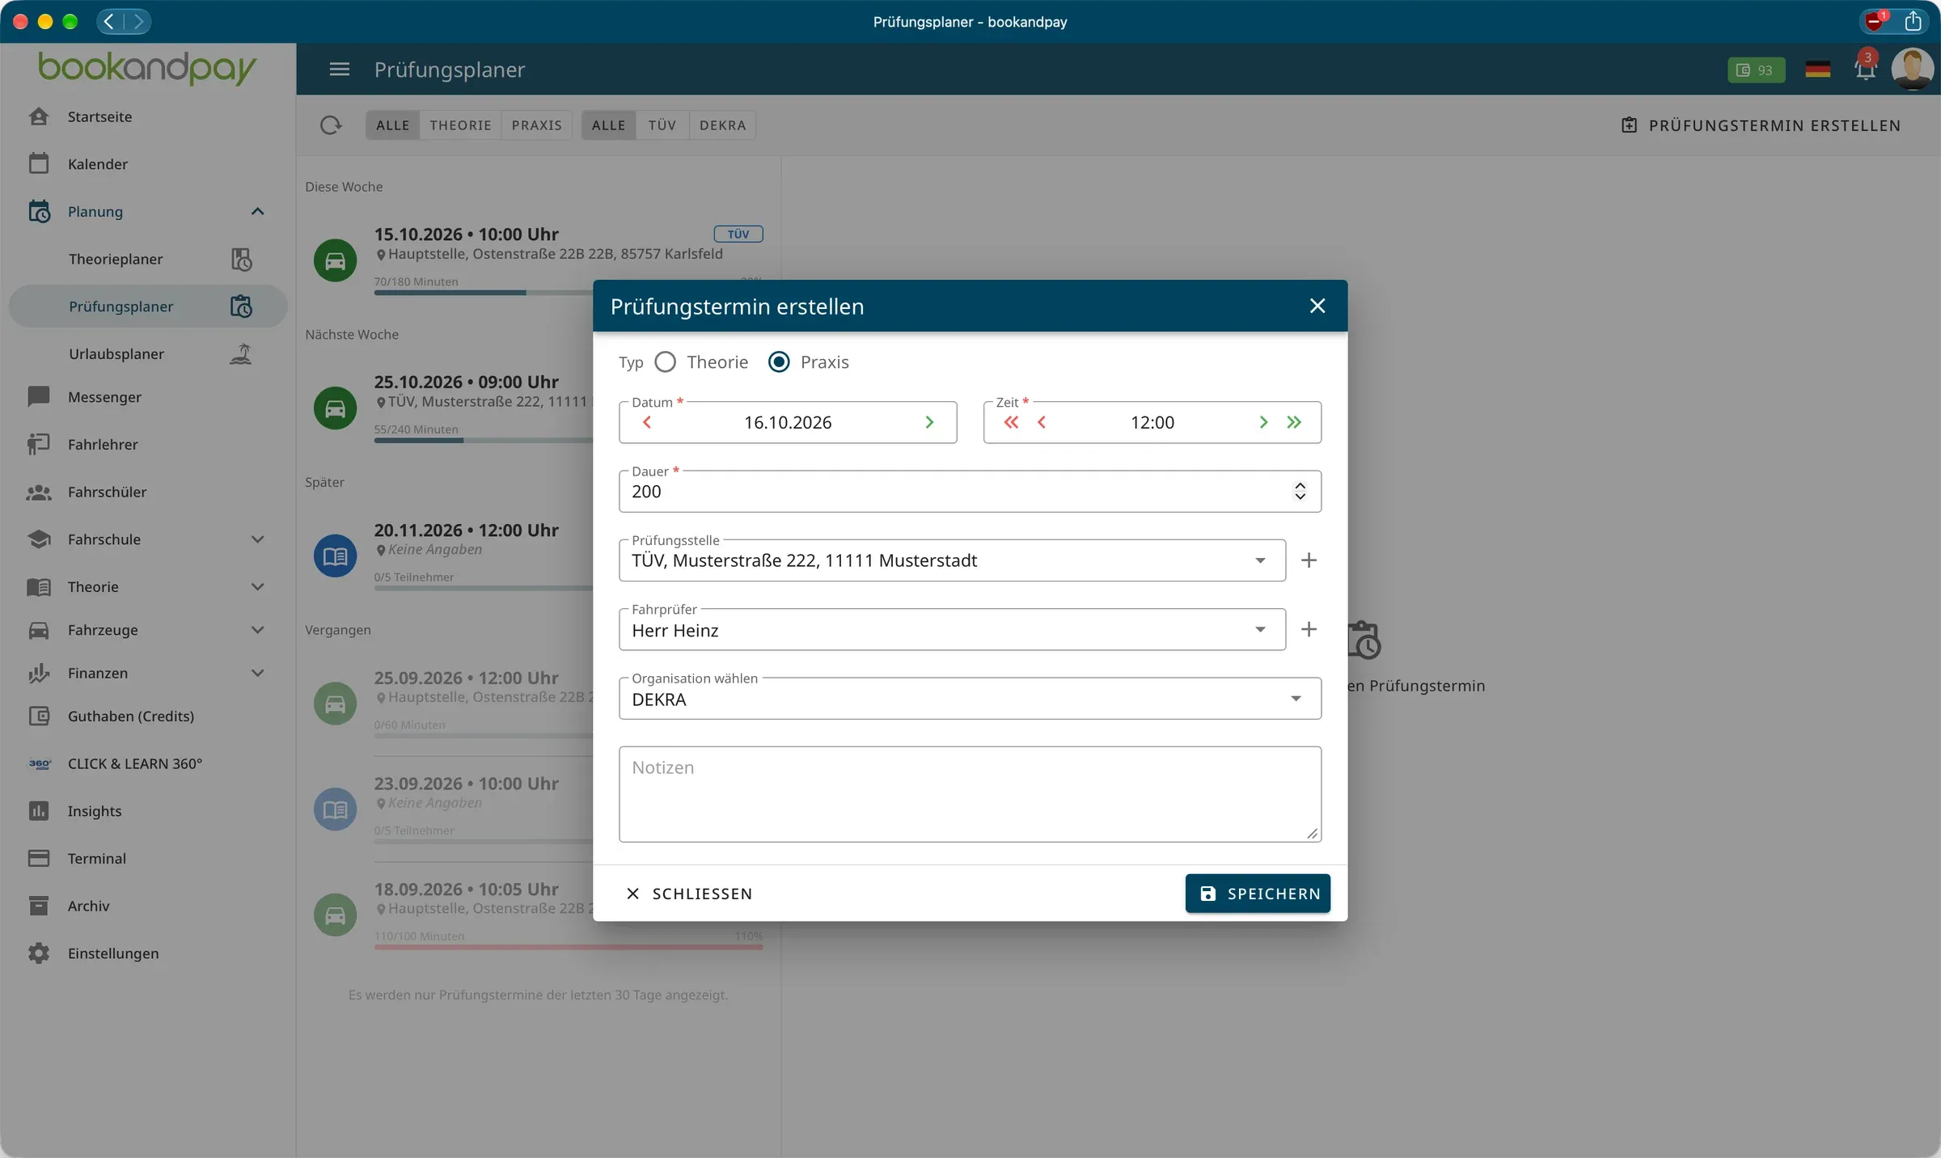Click the refresh icon in the planner toolbar
Viewport: 1941px width, 1158px height.
click(331, 125)
